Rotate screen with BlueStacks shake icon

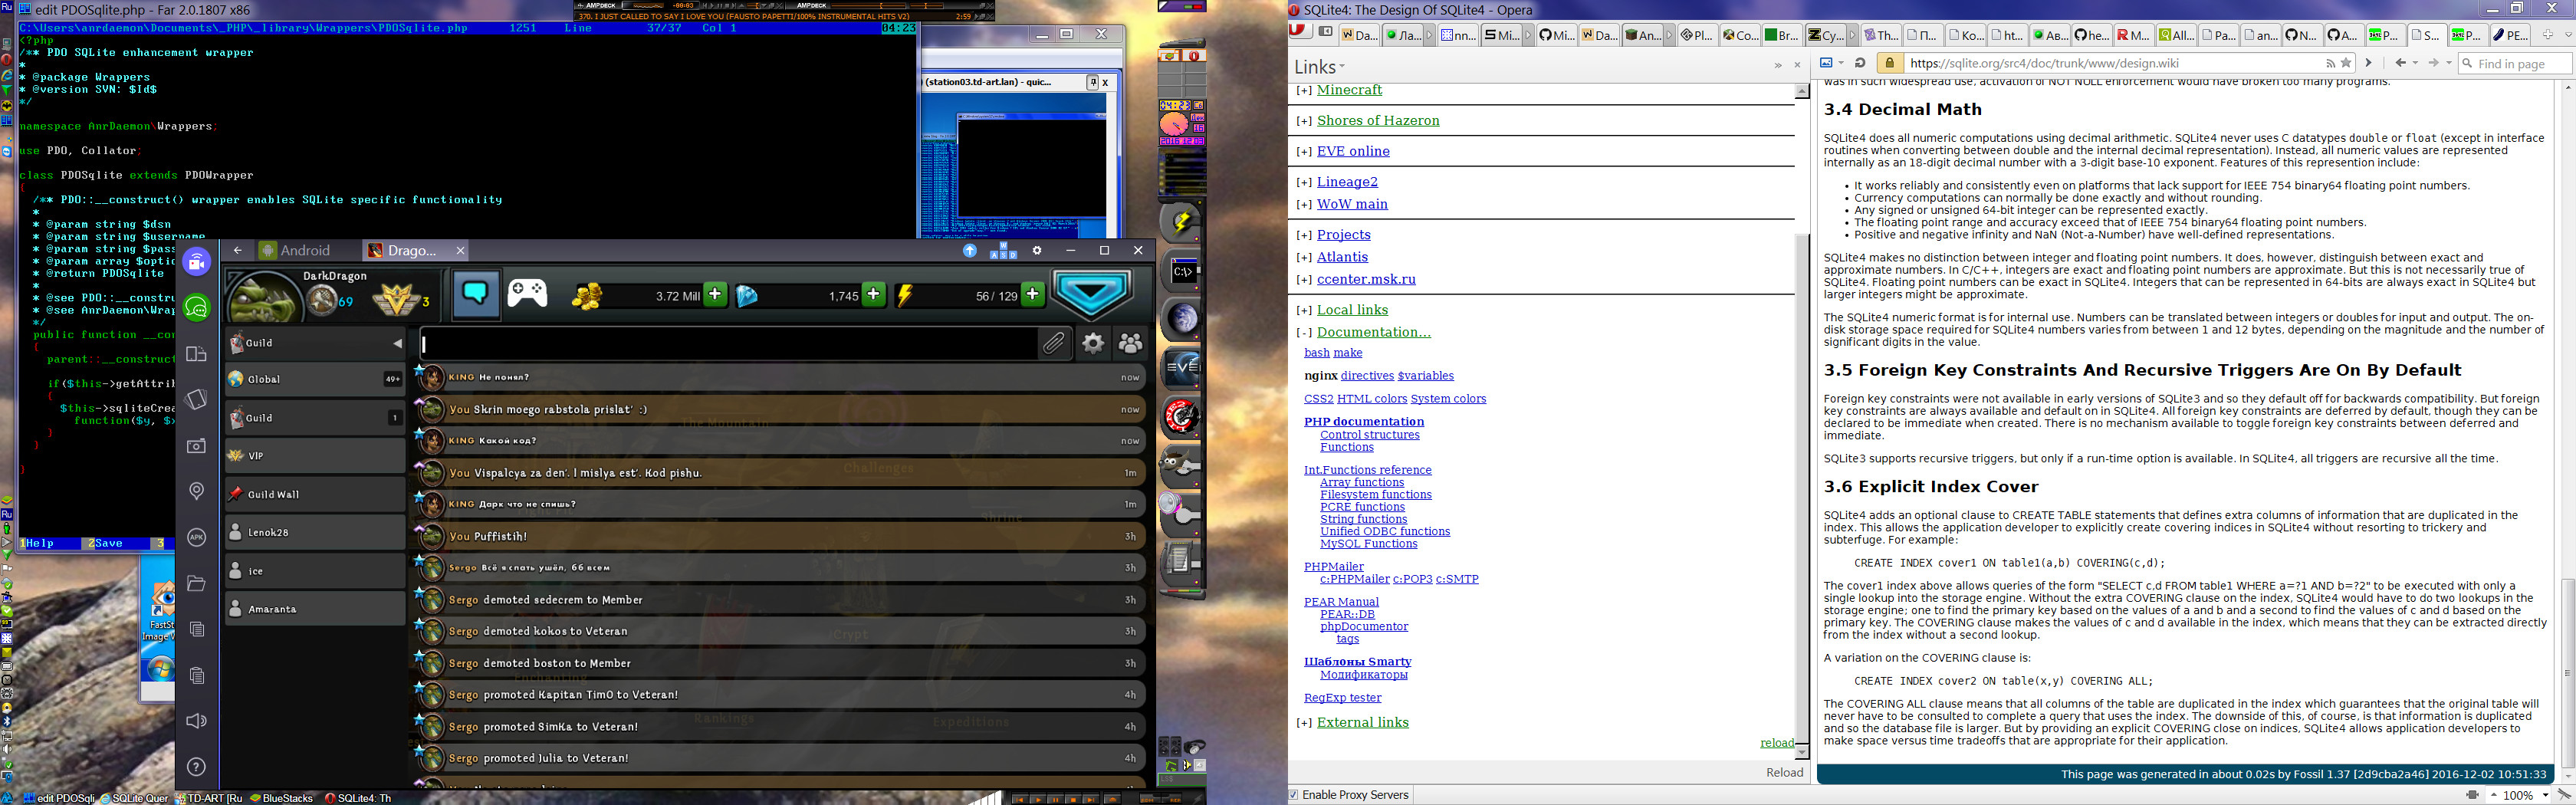point(197,400)
